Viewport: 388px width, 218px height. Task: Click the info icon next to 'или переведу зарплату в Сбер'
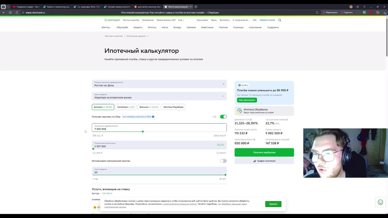pyautogui.click(x=153, y=117)
